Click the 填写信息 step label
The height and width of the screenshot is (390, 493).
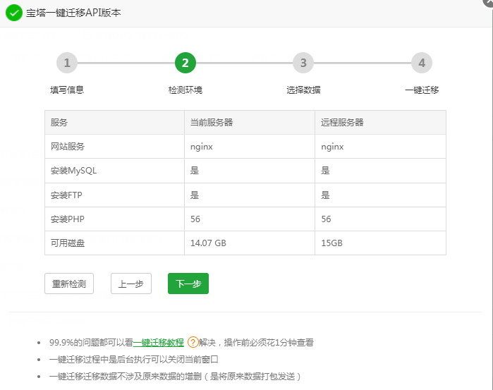click(x=67, y=90)
